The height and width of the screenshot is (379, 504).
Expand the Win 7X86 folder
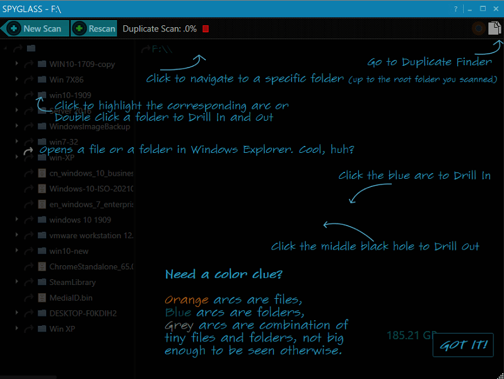(16, 80)
